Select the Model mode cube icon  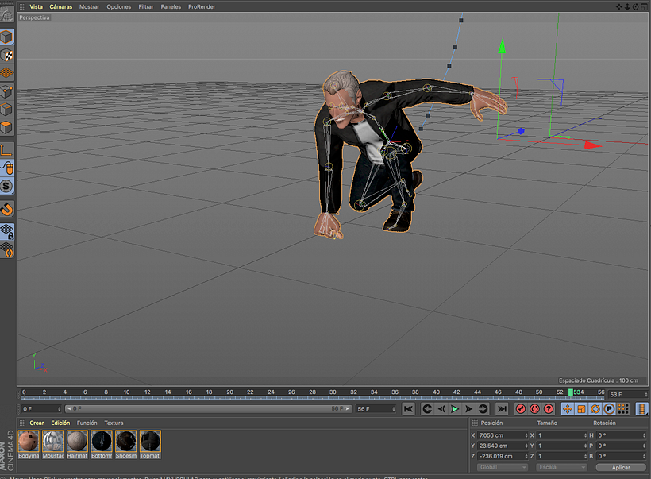coord(6,37)
